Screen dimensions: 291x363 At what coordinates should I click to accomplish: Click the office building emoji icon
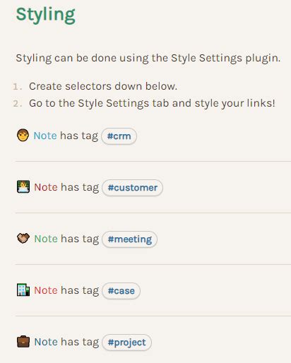(x=23, y=290)
